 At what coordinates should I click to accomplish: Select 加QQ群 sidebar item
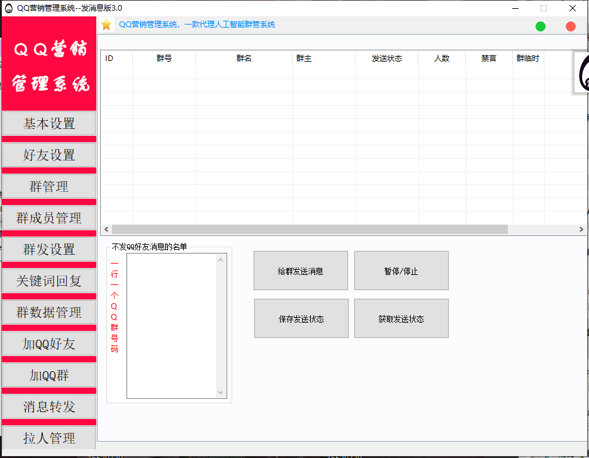point(49,376)
